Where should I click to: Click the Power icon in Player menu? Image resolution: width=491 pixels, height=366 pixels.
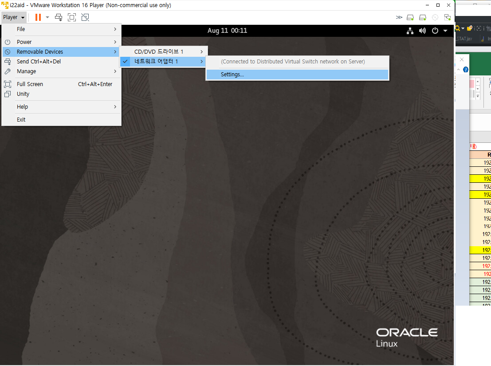pyautogui.click(x=8, y=42)
